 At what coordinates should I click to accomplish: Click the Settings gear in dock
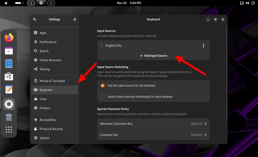click(x=9, y=104)
